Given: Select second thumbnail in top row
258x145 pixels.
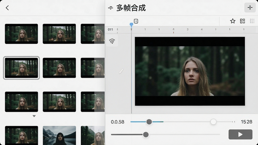Looking at the screenshot, I should [x=59, y=34].
